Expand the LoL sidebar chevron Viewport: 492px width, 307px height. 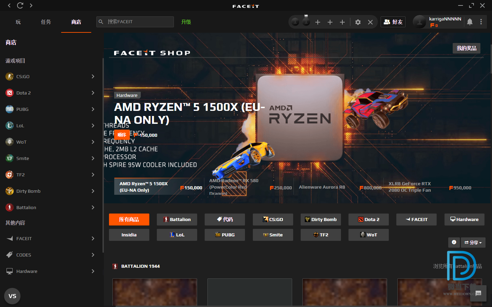tap(93, 126)
